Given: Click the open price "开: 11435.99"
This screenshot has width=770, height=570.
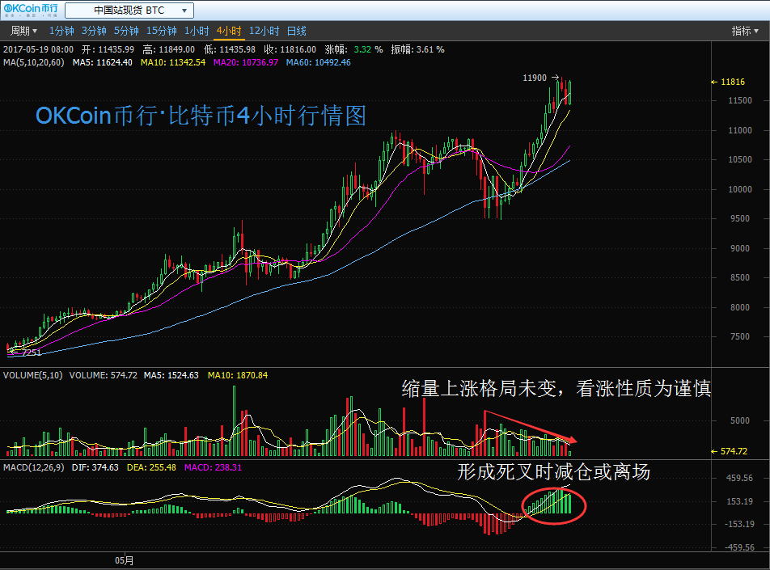Looking at the screenshot, I should pos(108,49).
